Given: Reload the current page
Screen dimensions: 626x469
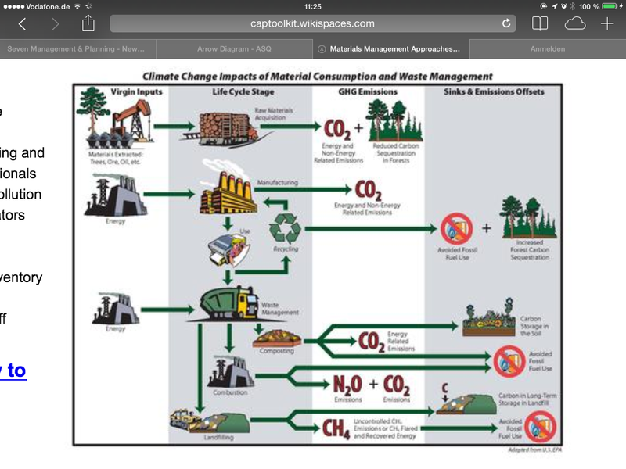Looking at the screenshot, I should [507, 24].
